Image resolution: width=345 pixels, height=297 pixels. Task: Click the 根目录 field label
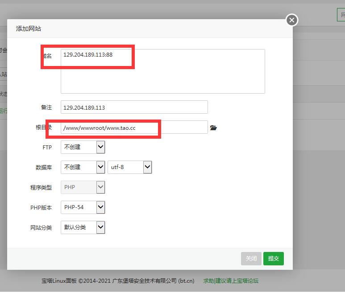pyautogui.click(x=43, y=128)
